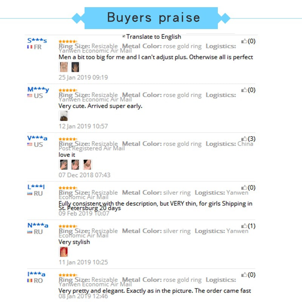Click thumbs-up icon on V***a review
This screenshot has width=302, height=302.
pos(244,139)
